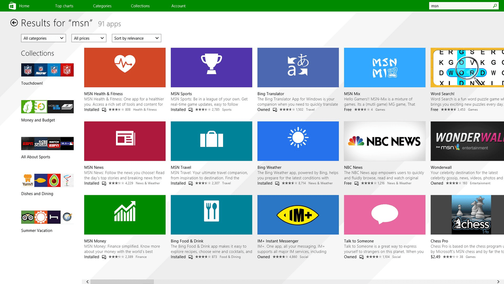The height and width of the screenshot is (284, 504).
Task: Click the Bing Translator title text
Action: 271,94
